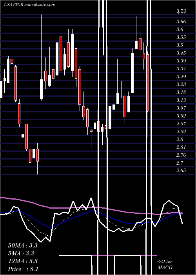
Task: Select the 12MA : 3.3 readout
Action: 23,261
